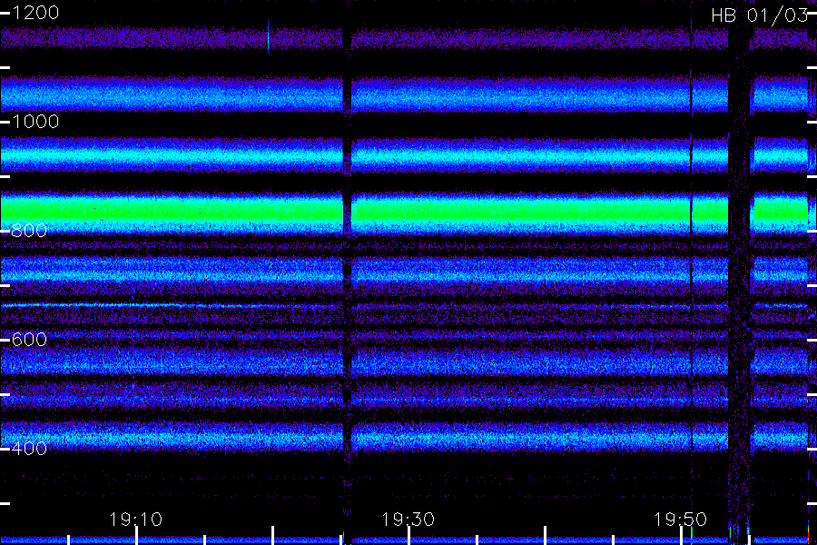
Task: Click the thin spectral line below the 19:10 region
Action: pos(172,305)
